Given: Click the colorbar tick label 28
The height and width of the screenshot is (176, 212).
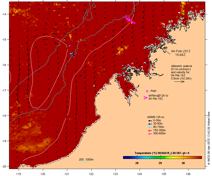Looking at the screenshot, I should (x=137, y=163).
